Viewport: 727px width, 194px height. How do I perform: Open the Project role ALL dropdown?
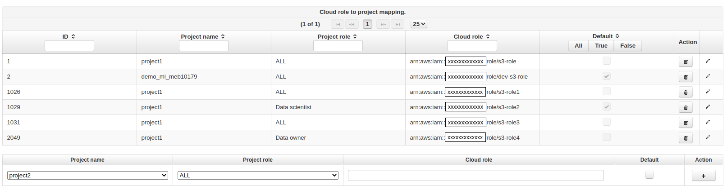[258, 176]
